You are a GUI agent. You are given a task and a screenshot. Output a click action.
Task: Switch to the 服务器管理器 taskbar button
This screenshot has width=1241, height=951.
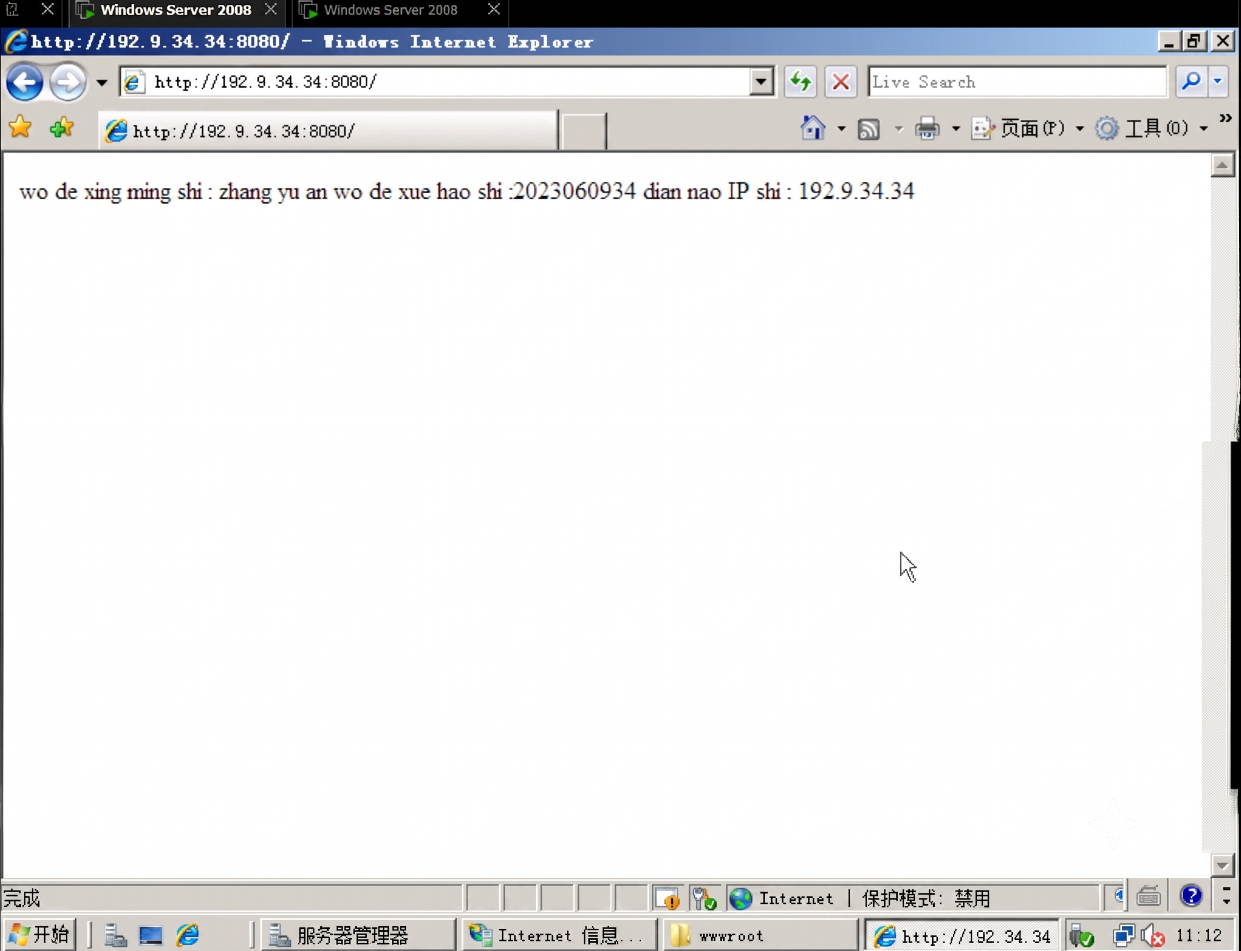point(358,935)
